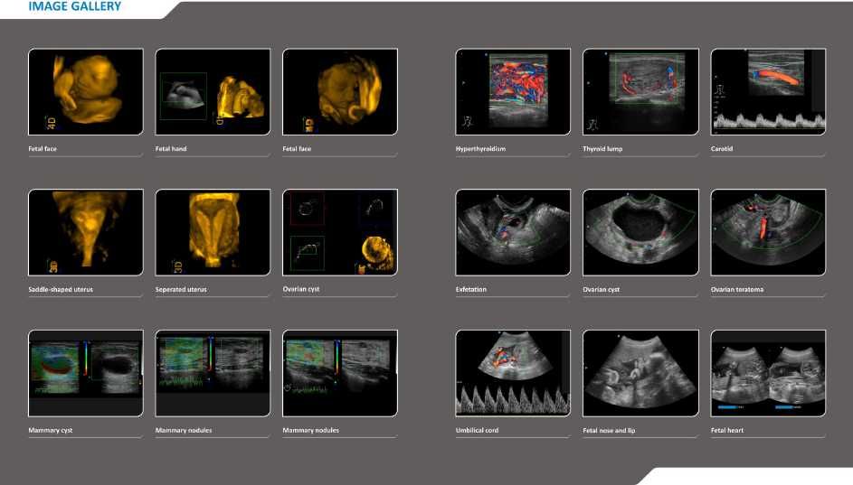This screenshot has width=853, height=485.
Task: Select the Fetal heart dual-view thumbnail
Action: [x=768, y=373]
